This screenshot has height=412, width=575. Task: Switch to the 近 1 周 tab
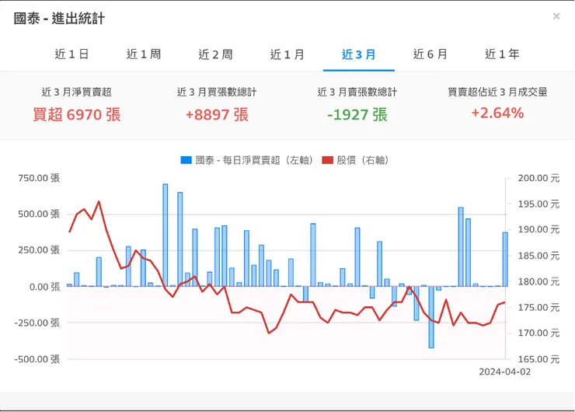(x=144, y=54)
